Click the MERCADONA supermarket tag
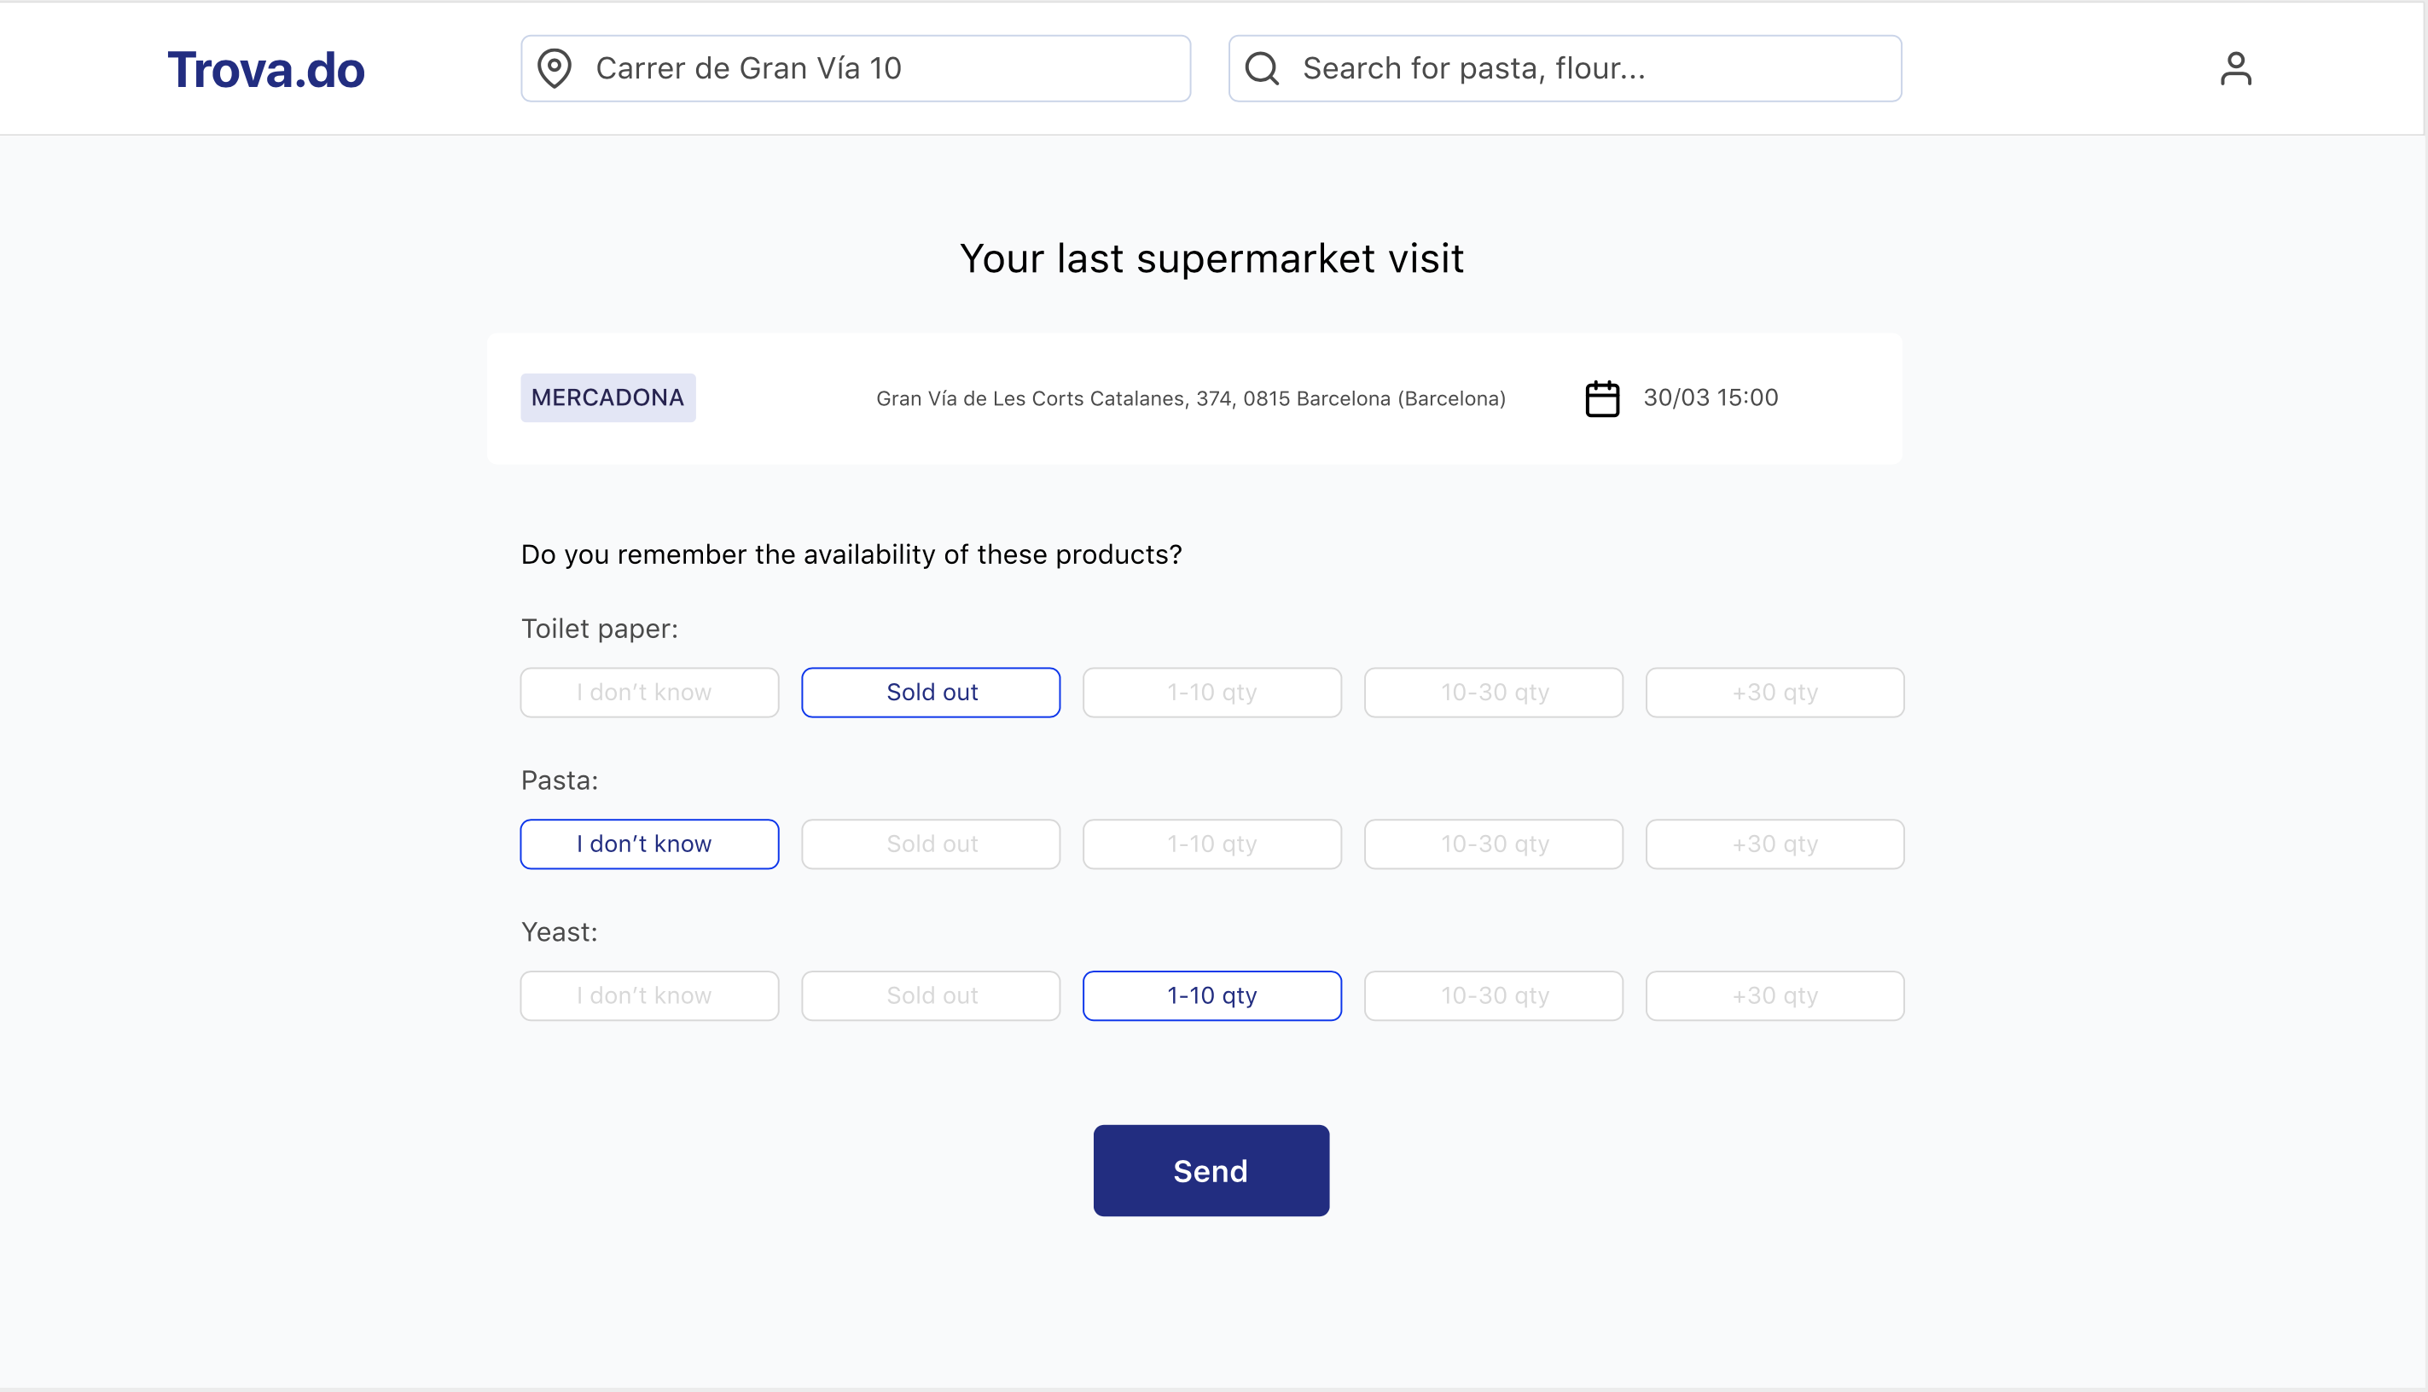Screen dimensions: 2428x1392 point(608,397)
